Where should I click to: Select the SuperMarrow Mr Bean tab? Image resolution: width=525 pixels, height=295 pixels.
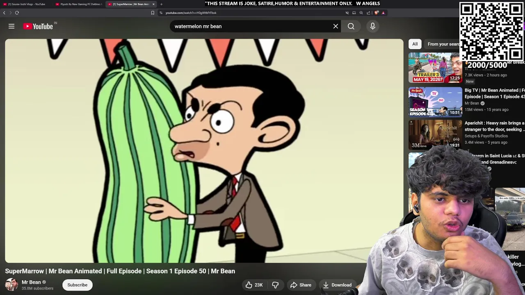[130, 4]
